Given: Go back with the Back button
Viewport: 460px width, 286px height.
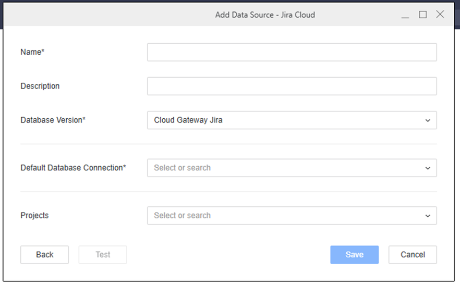Looking at the screenshot, I should 45,255.
